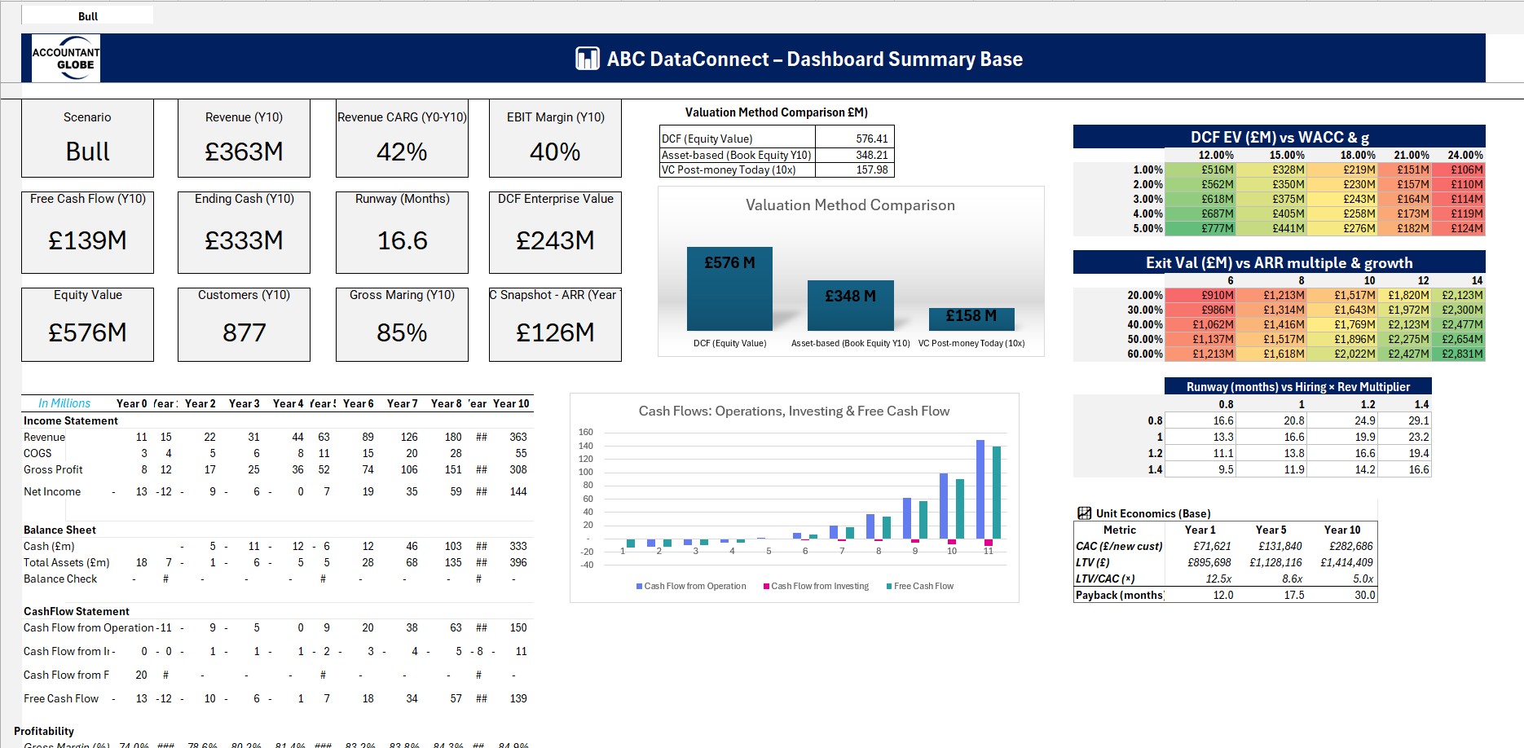Select the Revenue (Y10) £363M card
This screenshot has width=1524, height=748.
pyautogui.click(x=244, y=139)
